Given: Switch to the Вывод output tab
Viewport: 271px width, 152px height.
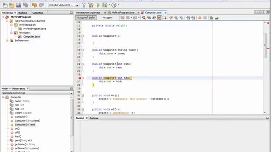Looking at the screenshot, I should pos(80,118).
